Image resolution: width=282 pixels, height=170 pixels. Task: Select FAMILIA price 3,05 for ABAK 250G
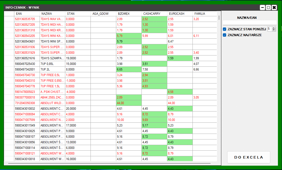click(x=205, y=97)
